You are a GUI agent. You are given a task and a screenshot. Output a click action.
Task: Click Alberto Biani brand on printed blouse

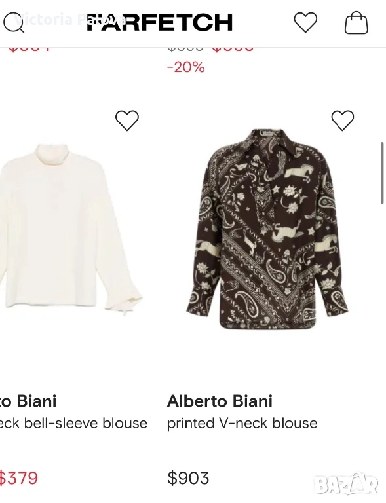point(220,401)
